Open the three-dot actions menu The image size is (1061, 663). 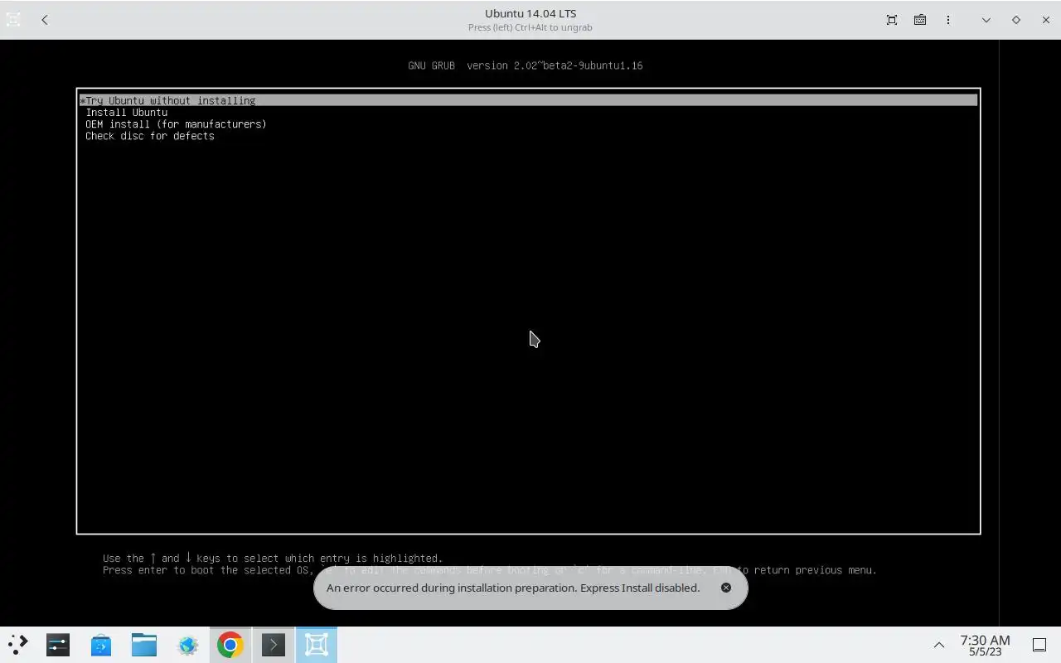tap(948, 20)
